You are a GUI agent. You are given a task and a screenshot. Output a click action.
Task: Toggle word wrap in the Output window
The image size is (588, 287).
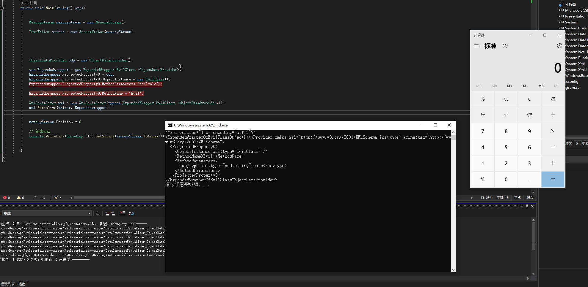[x=131, y=213]
